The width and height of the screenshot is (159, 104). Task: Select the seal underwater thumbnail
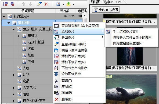tap(131, 89)
